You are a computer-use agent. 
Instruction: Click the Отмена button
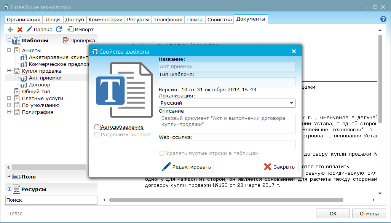tap(369, 213)
